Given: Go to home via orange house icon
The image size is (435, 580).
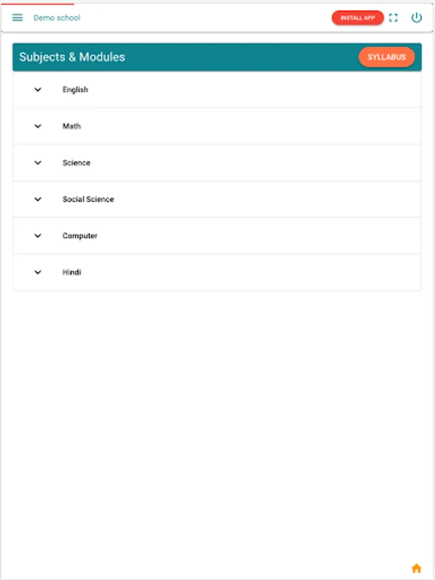Looking at the screenshot, I should (416, 568).
